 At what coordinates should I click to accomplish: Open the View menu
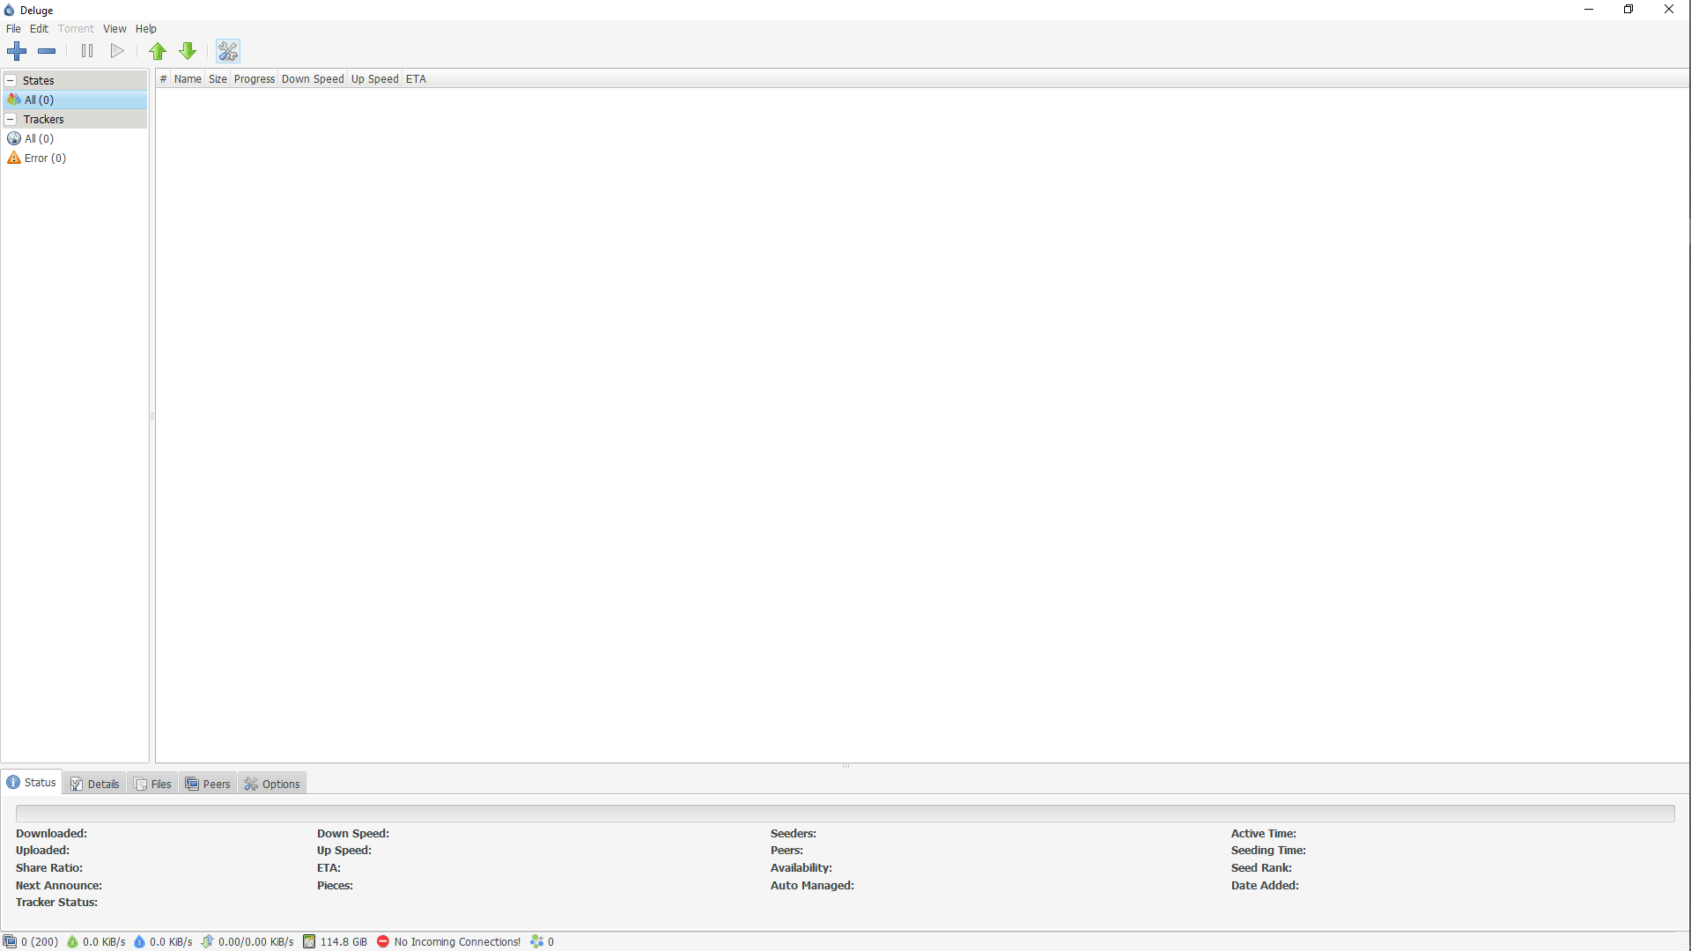tap(114, 28)
